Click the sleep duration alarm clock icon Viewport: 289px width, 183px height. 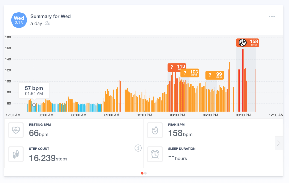(x=155, y=154)
